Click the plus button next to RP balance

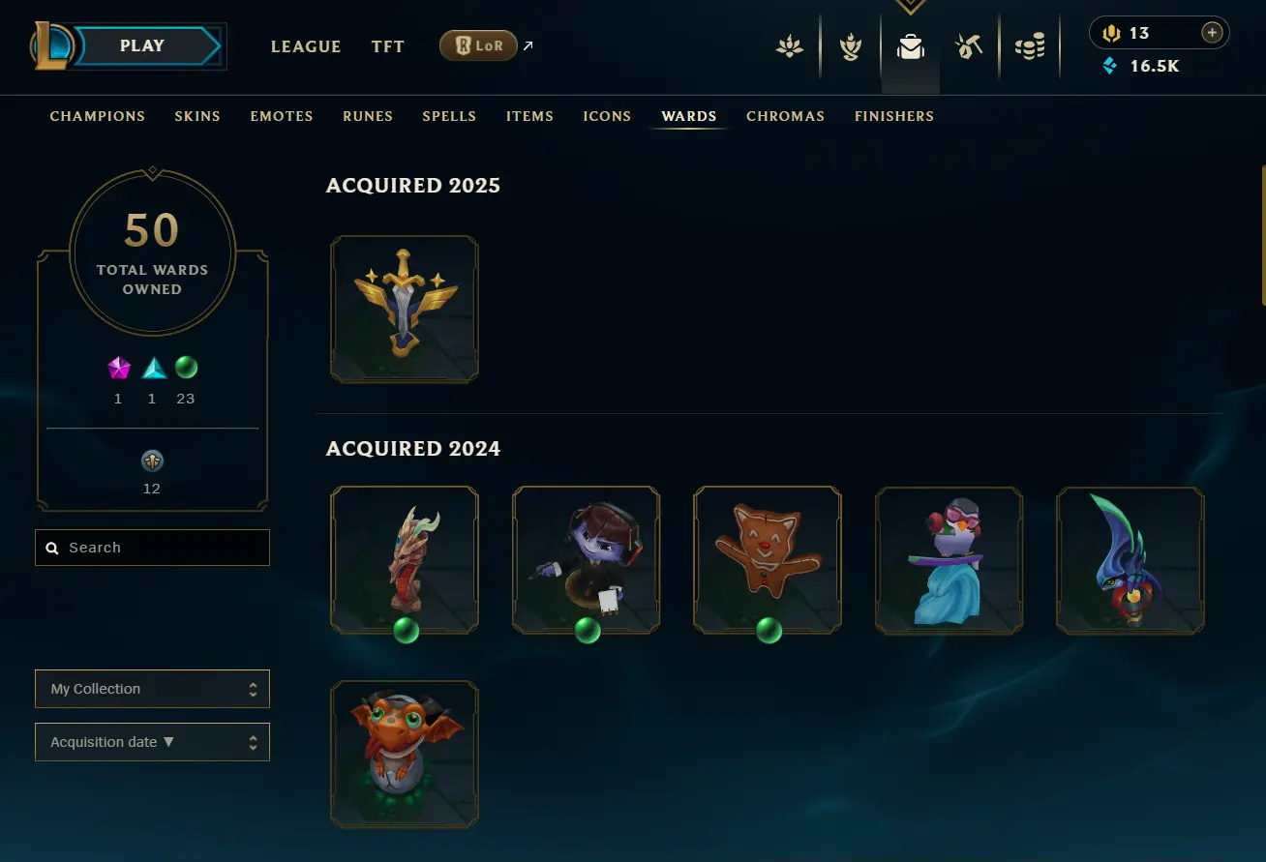1212,33
